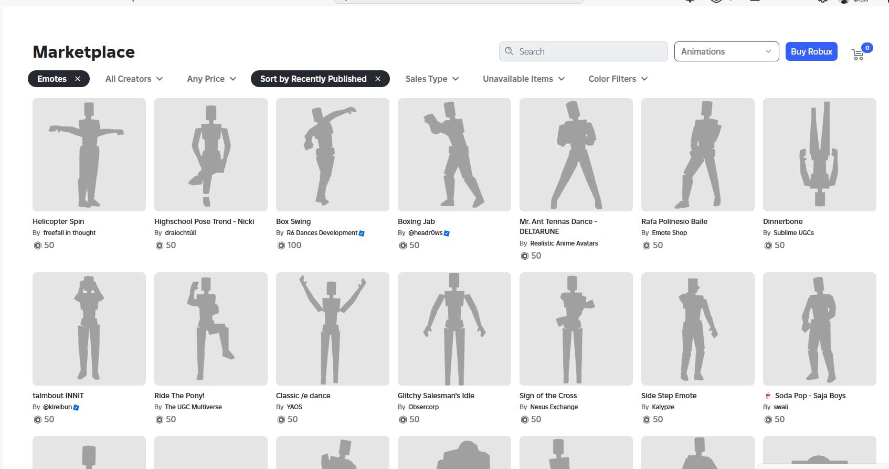Open creator The UGC Multiverse page

point(193,407)
